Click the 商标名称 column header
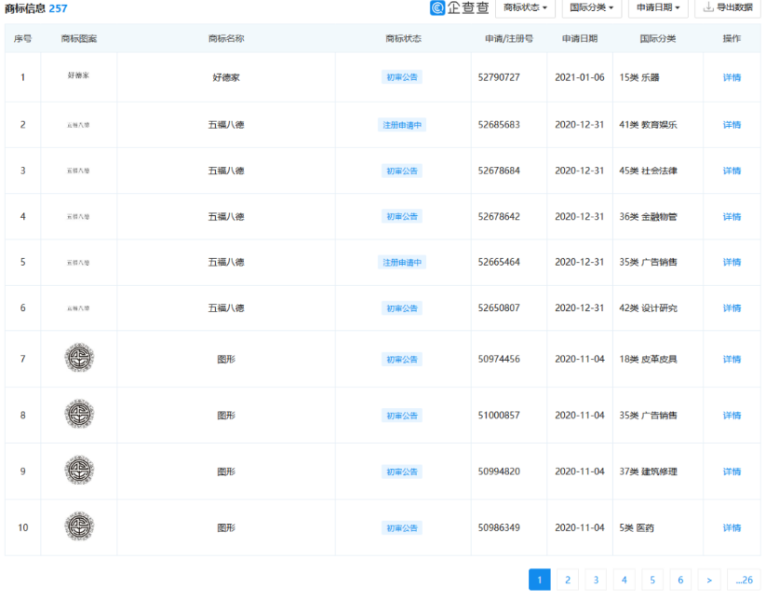Viewport: 779px width, 601px height. tap(226, 38)
